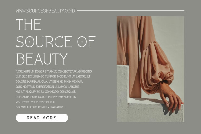Click the Lorem ipsum dolor first line
This screenshot has width=201, height=134.
54,71
